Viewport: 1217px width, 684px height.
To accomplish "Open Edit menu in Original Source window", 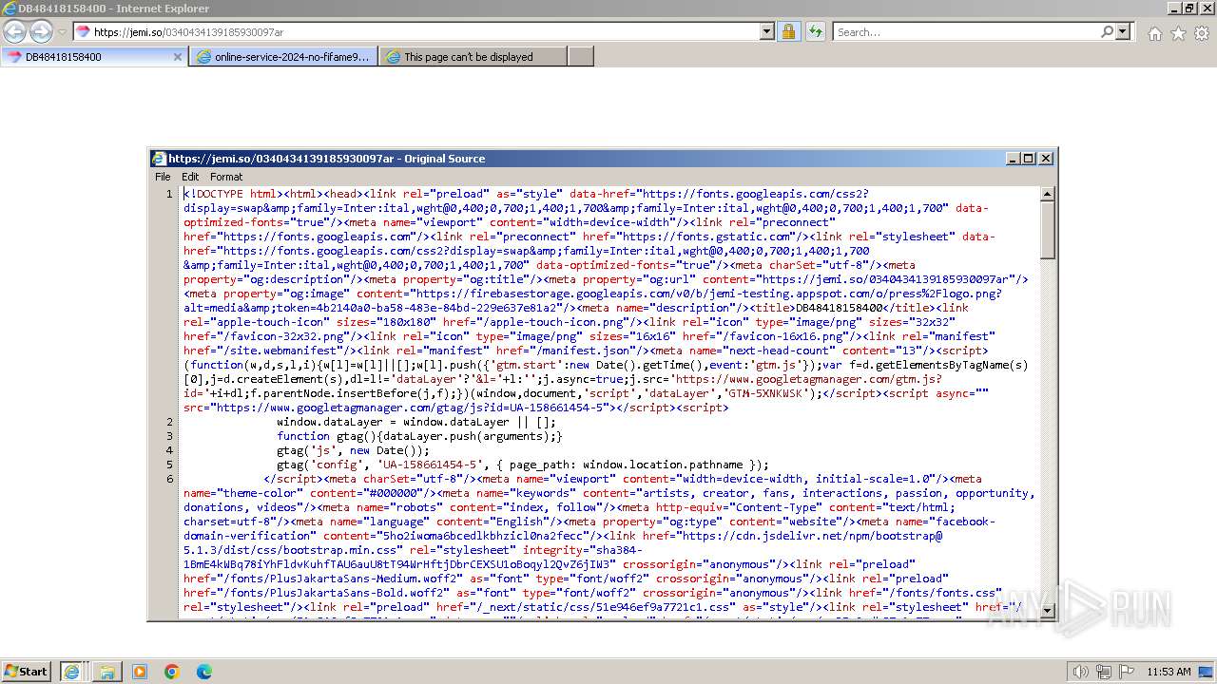I will (x=190, y=177).
